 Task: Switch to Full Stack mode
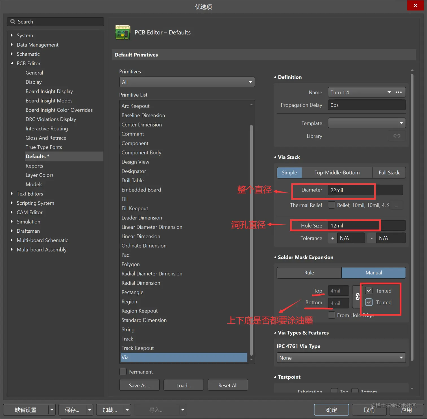(x=389, y=173)
